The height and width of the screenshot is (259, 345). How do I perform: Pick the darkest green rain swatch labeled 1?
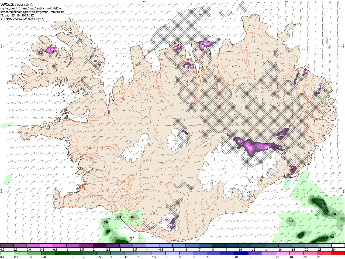coord(62,253)
